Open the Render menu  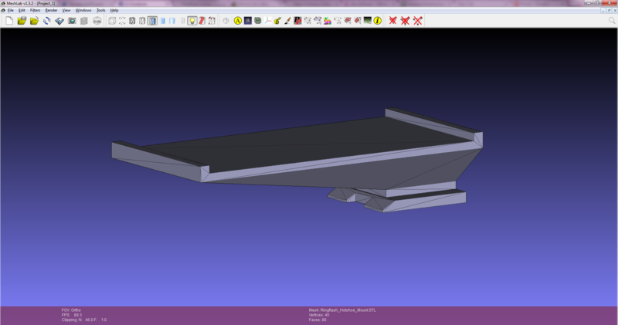[51, 10]
